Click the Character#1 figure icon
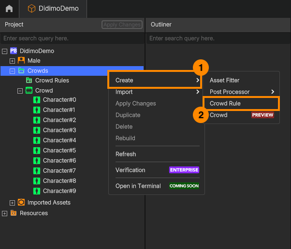291x249 pixels. pos(37,110)
